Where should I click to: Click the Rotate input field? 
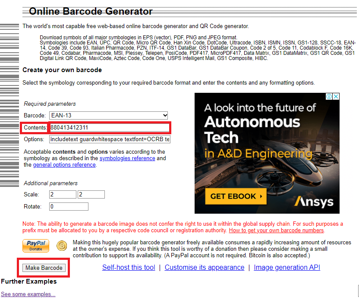pyautogui.click(x=69, y=207)
